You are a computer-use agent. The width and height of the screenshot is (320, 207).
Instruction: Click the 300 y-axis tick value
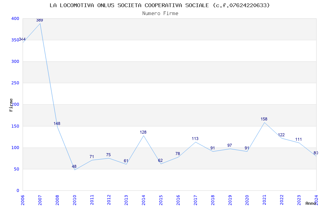[15, 61]
